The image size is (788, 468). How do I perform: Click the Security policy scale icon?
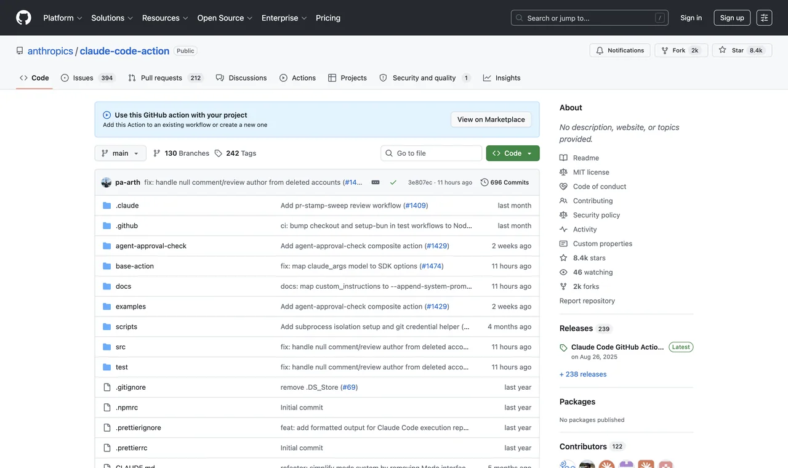pos(563,215)
